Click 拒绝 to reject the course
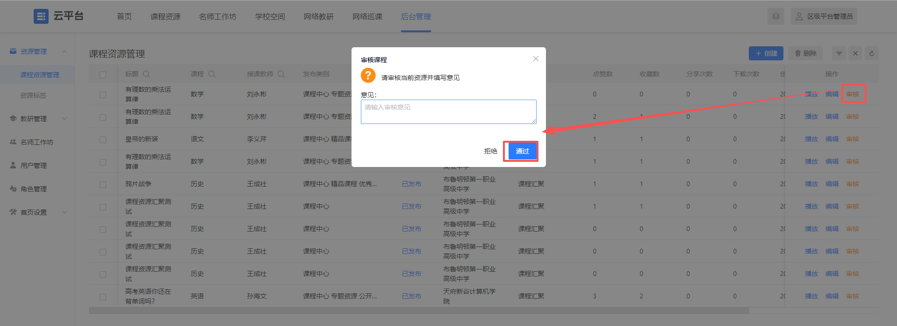 [490, 151]
